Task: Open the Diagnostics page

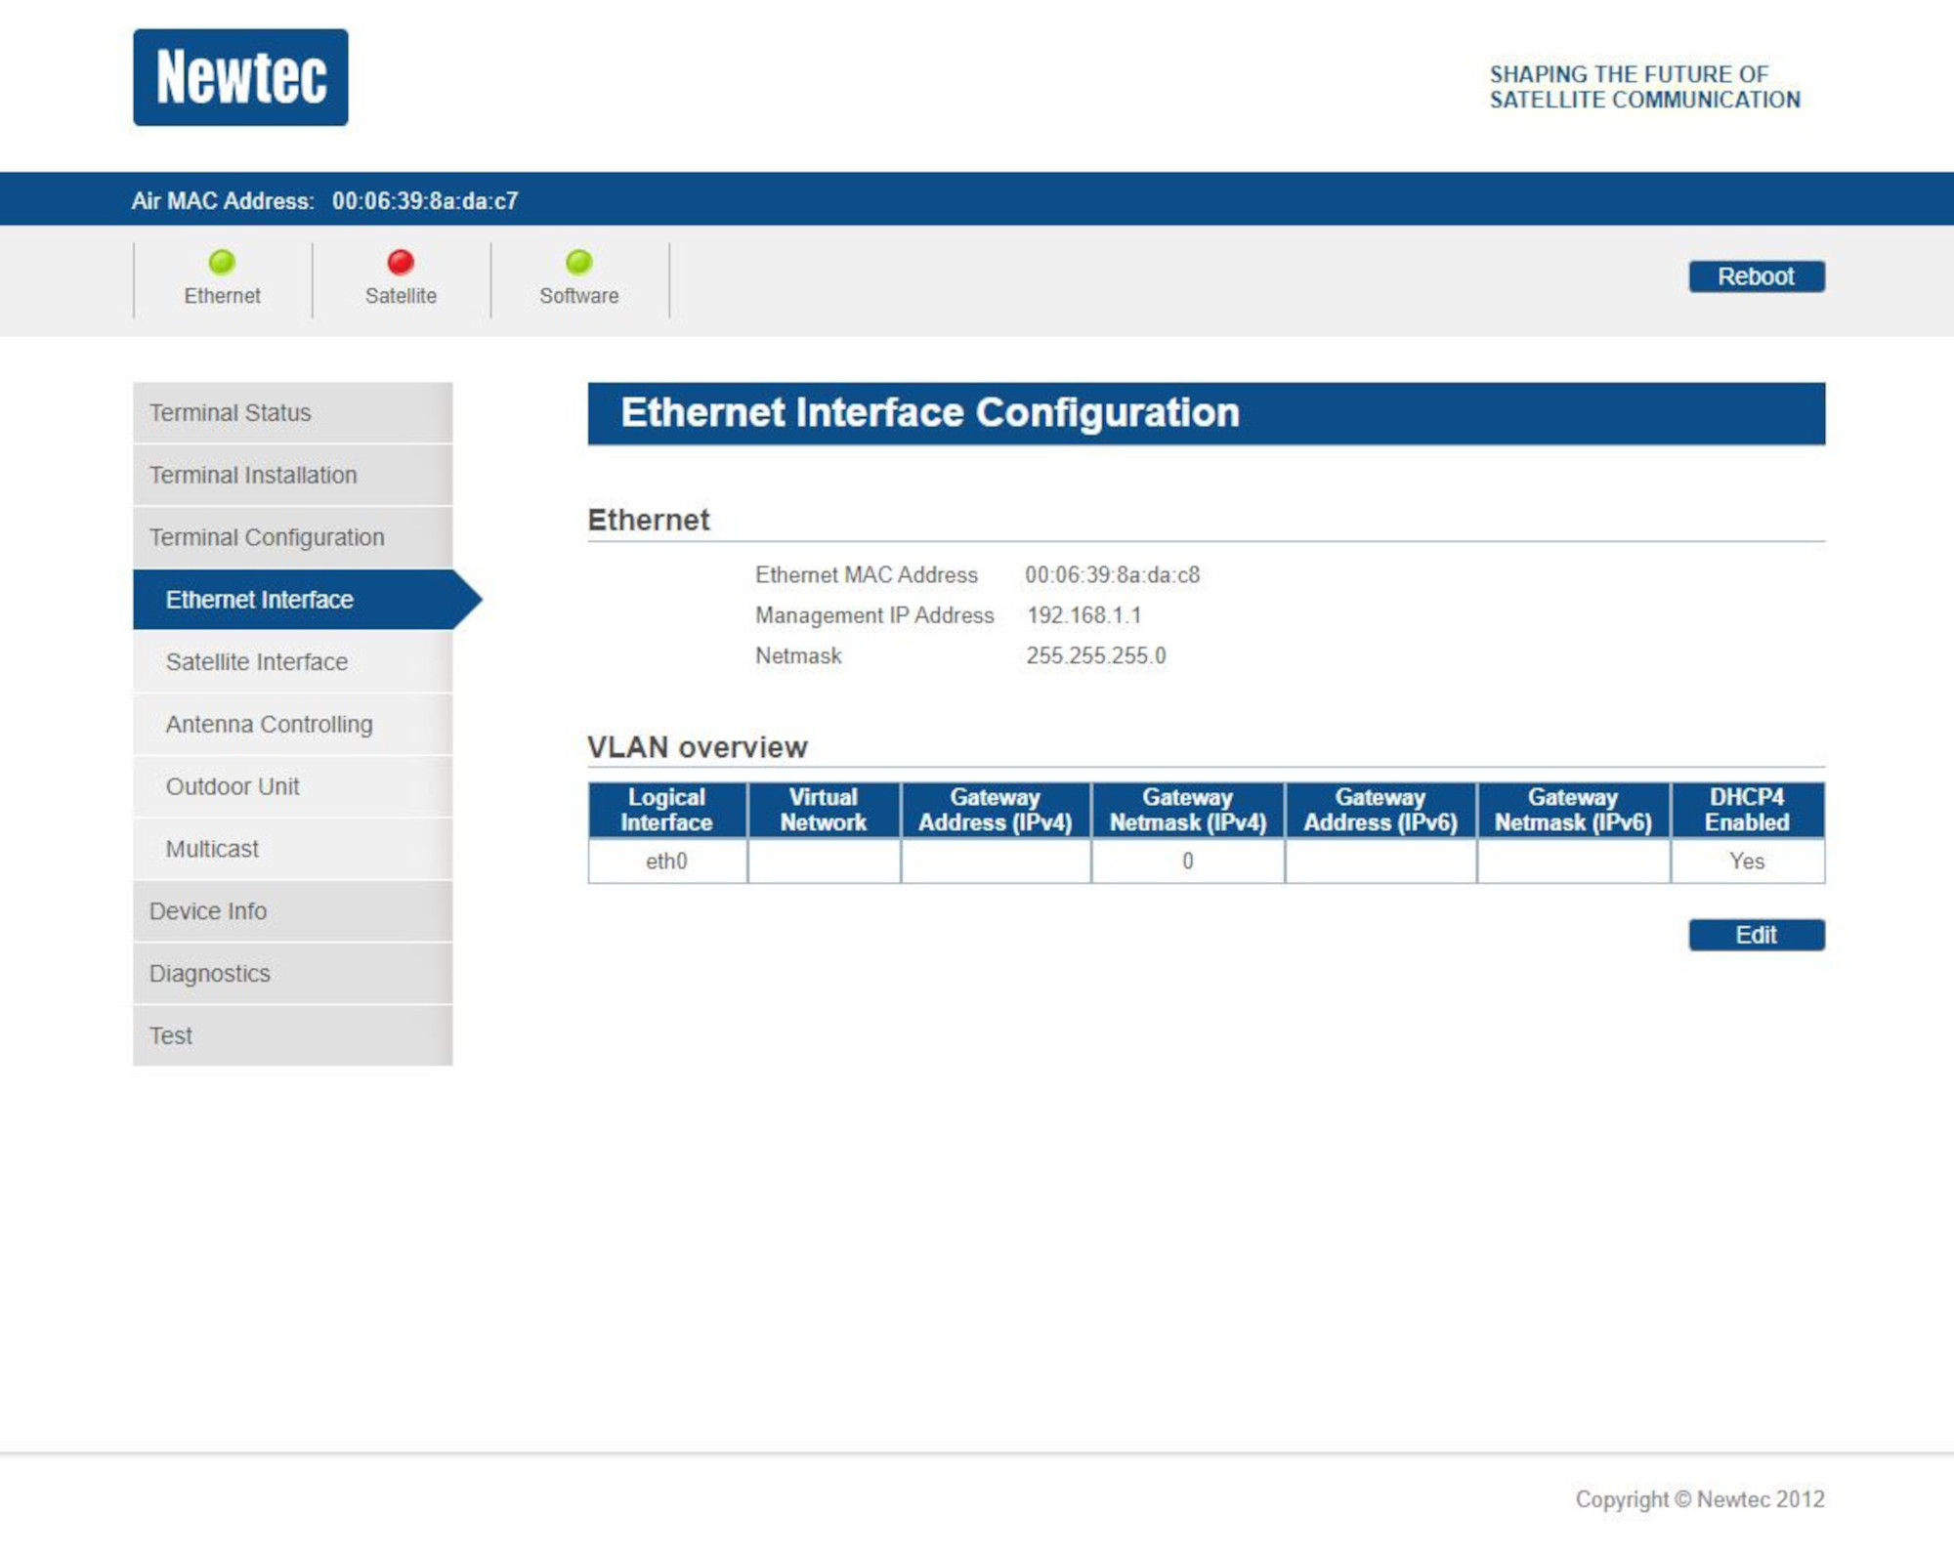Action: pyautogui.click(x=209, y=974)
